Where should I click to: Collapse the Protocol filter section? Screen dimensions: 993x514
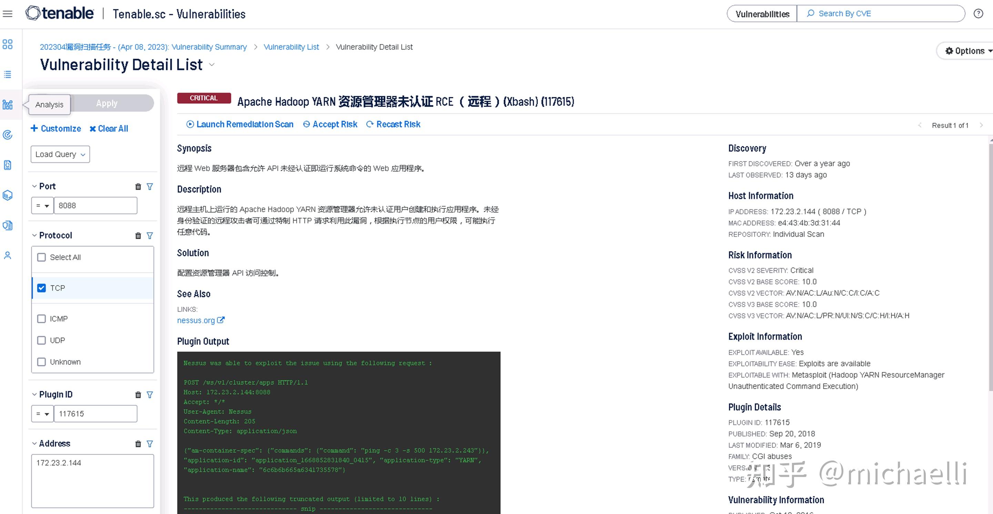[34, 235]
